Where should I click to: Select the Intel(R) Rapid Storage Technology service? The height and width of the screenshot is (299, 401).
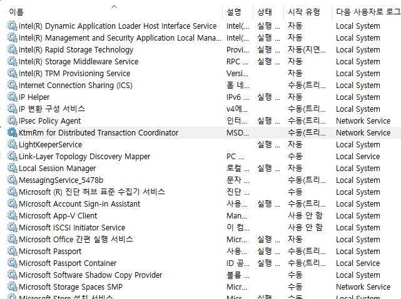pyautogui.click(x=76, y=50)
